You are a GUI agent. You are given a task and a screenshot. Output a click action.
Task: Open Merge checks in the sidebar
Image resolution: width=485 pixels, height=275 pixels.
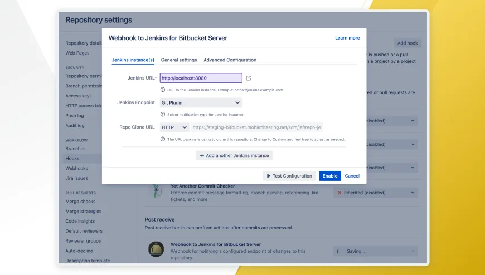(80, 202)
